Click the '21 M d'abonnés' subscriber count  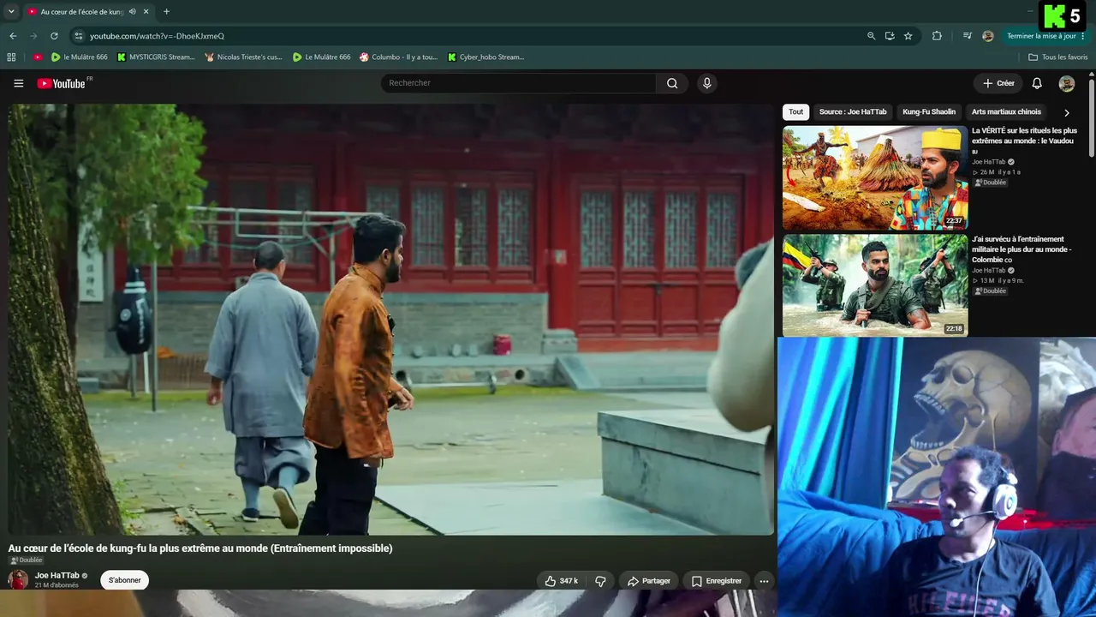pos(57,585)
